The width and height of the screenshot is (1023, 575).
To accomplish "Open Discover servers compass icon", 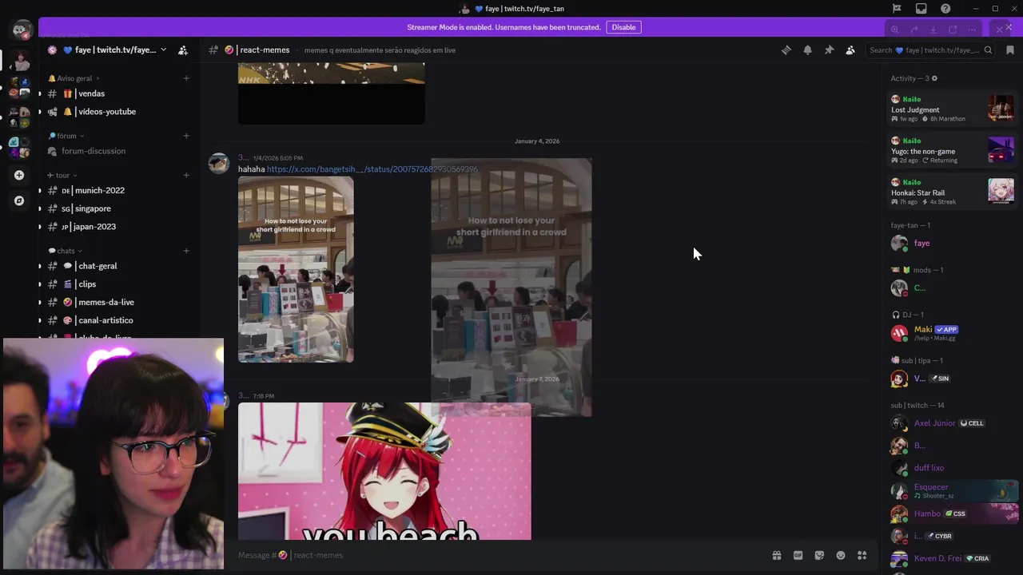I will pyautogui.click(x=19, y=200).
